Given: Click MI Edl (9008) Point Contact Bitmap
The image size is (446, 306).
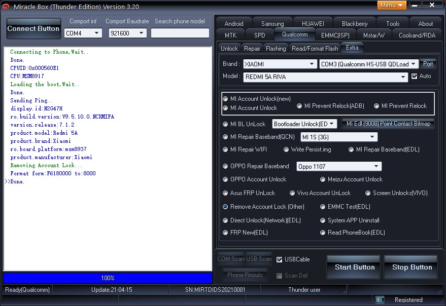Looking at the screenshot, I should click(388, 124).
